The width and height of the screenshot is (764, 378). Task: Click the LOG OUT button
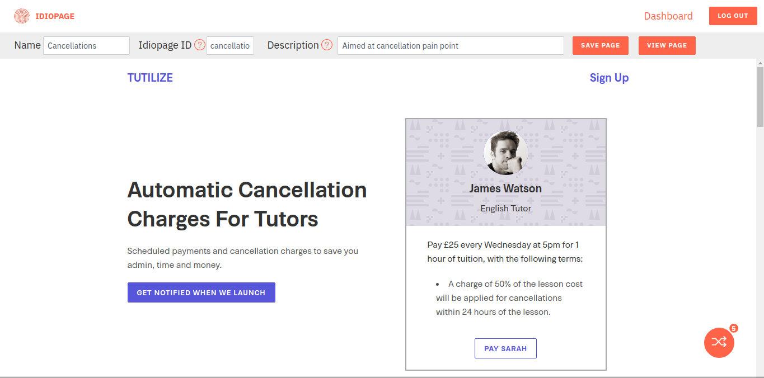pos(733,16)
